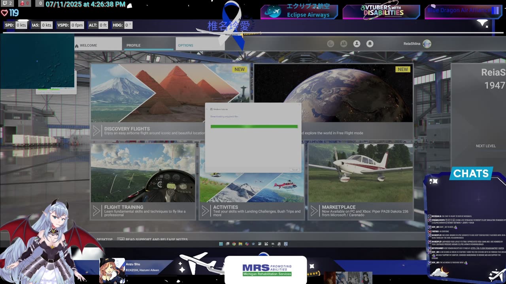Click the HDG 0° readout

(x=122, y=25)
